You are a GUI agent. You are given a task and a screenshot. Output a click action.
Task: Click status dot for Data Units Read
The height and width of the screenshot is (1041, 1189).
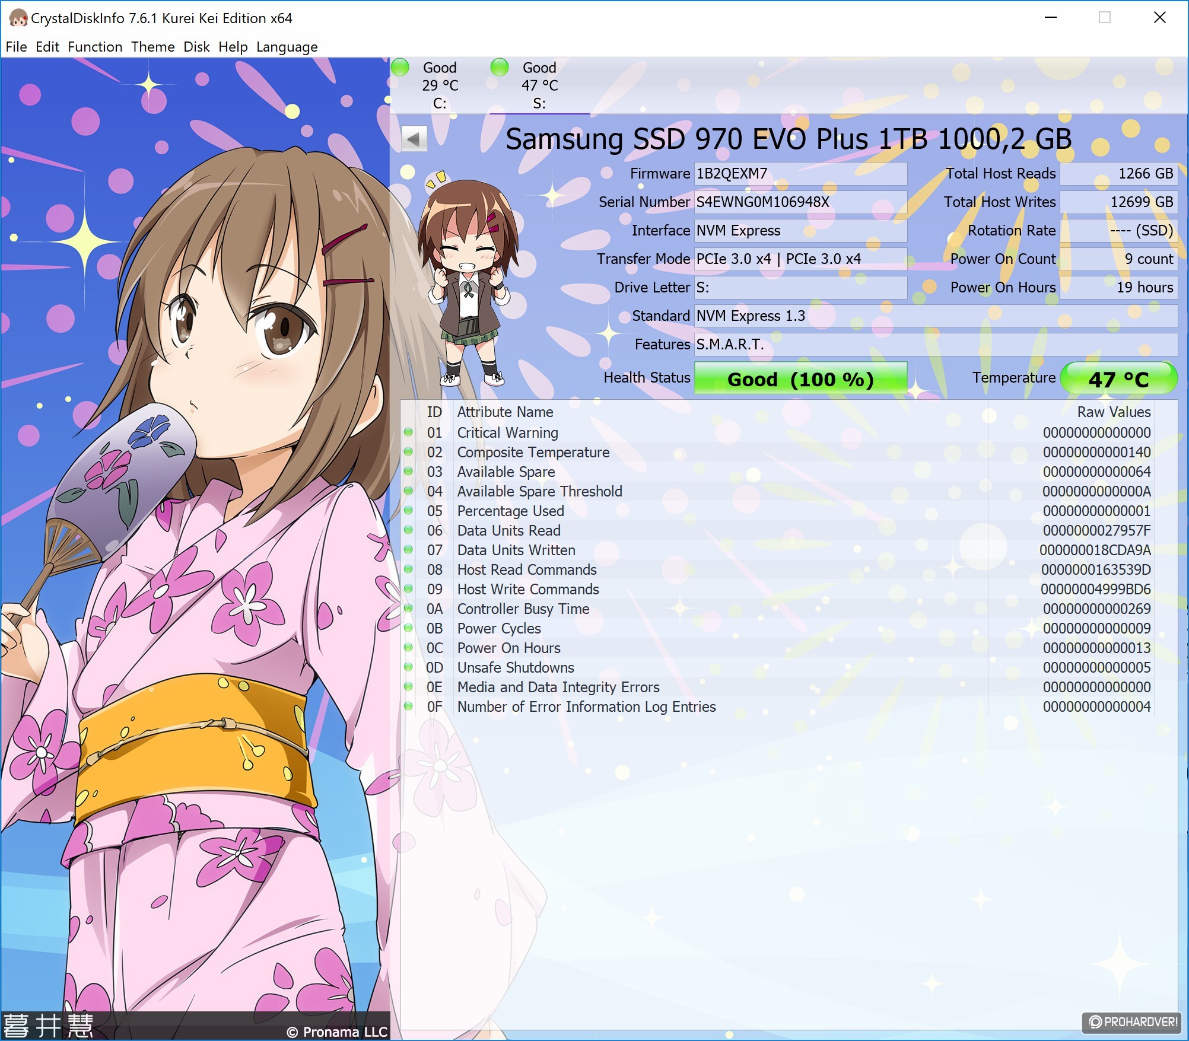pos(408,530)
